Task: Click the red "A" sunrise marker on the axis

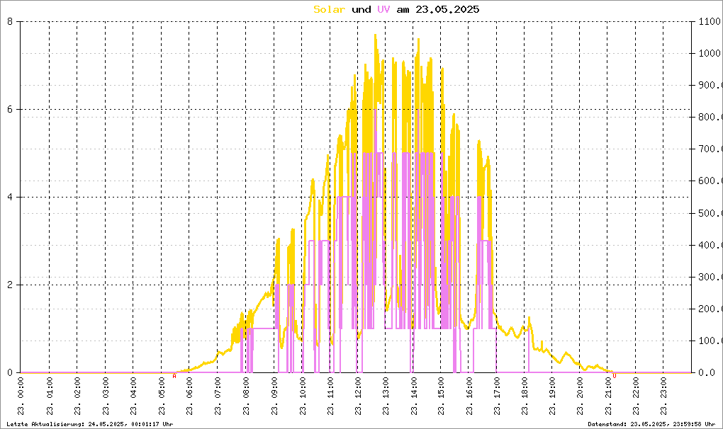Action: 174,376
